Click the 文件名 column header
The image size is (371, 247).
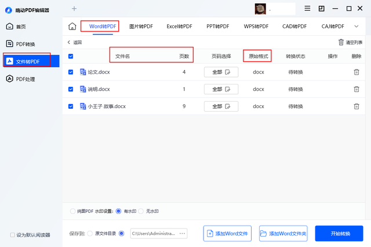click(x=122, y=56)
